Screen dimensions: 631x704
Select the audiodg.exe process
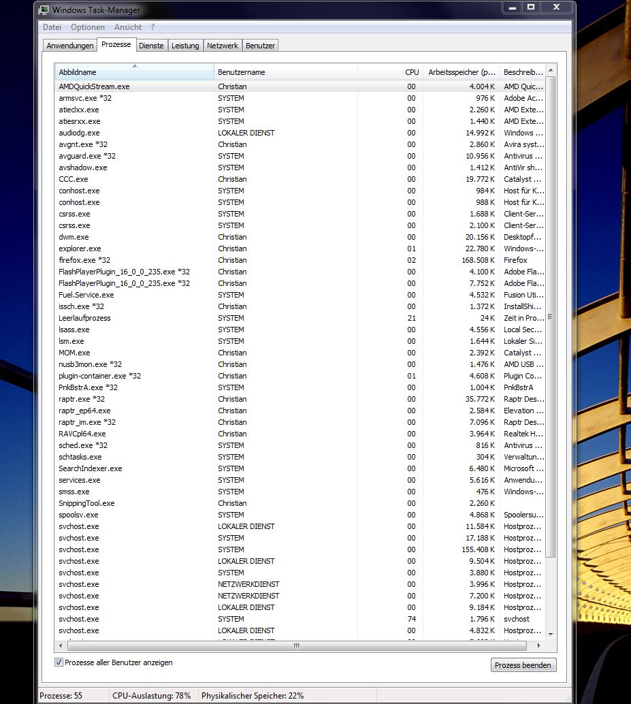300,133
